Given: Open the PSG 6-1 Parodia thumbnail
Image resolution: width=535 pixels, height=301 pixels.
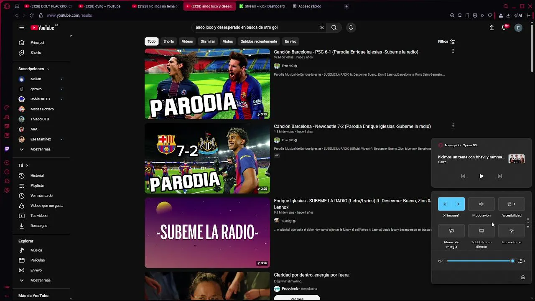Looking at the screenshot, I should pyautogui.click(x=207, y=84).
